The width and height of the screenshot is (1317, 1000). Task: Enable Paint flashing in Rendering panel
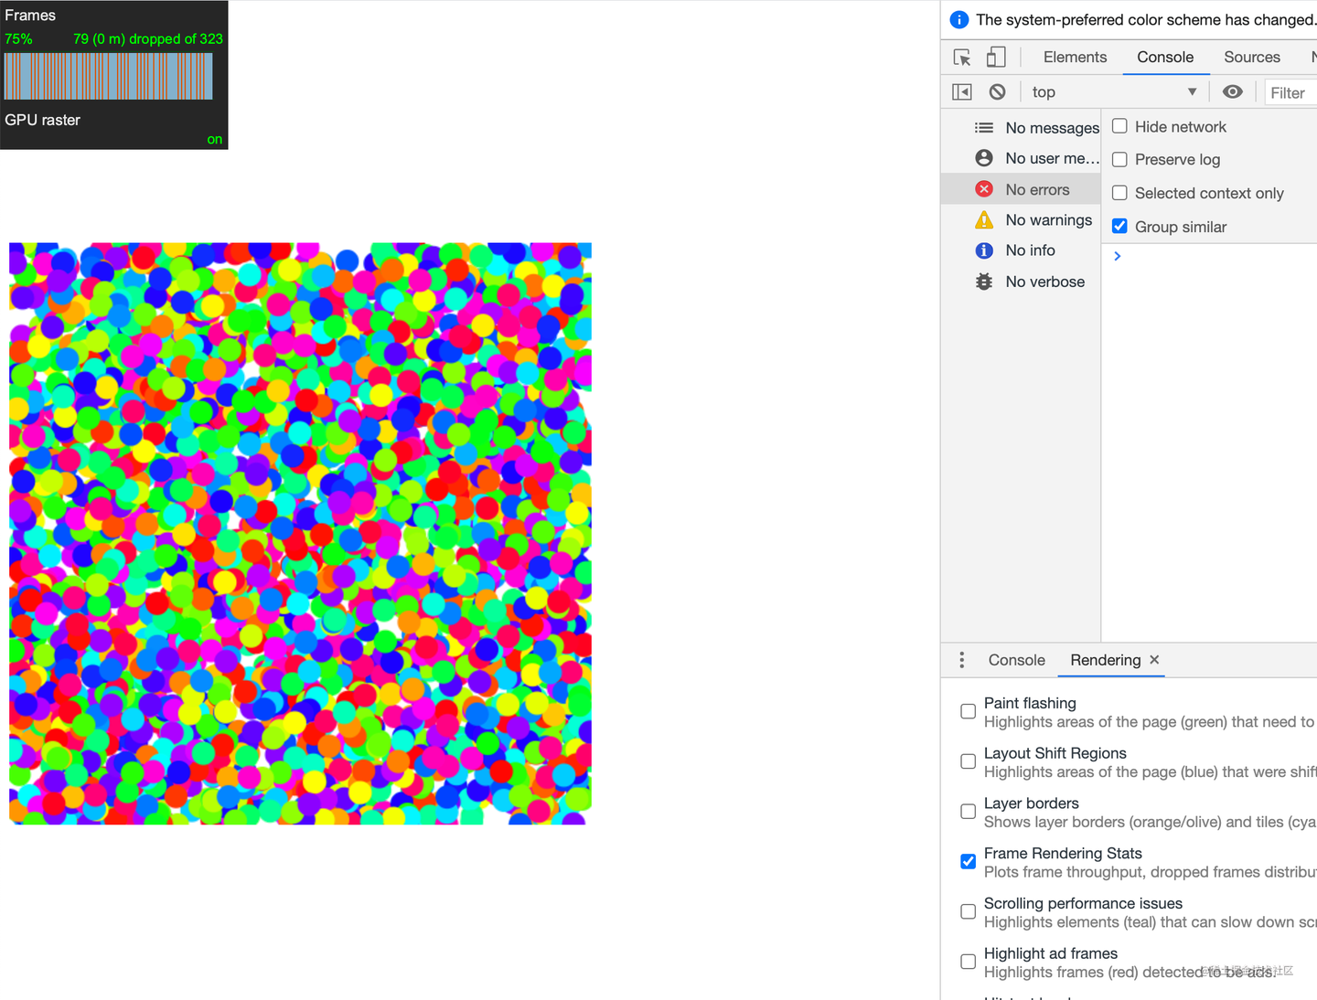(x=968, y=711)
